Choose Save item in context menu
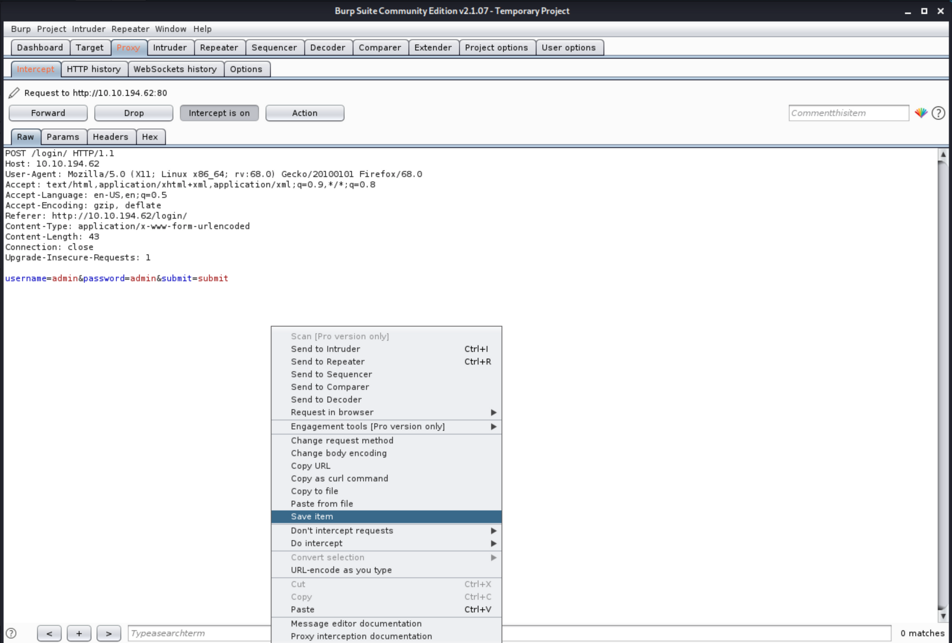The height and width of the screenshot is (643, 952). 312,516
